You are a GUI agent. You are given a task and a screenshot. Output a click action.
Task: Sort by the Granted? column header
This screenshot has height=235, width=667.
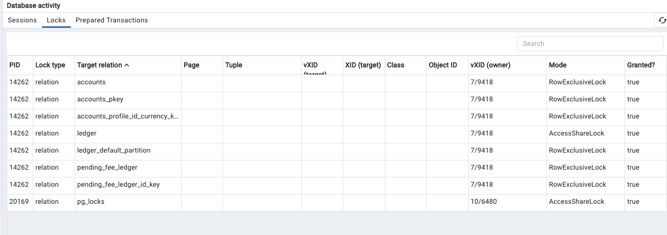point(641,65)
